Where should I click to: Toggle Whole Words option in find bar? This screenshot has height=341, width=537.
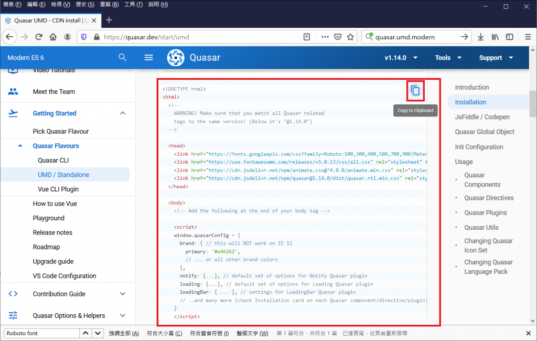pos(252,333)
